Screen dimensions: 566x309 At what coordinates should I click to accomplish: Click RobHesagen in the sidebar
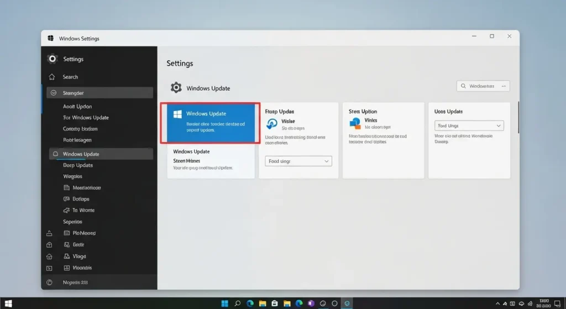click(x=77, y=140)
